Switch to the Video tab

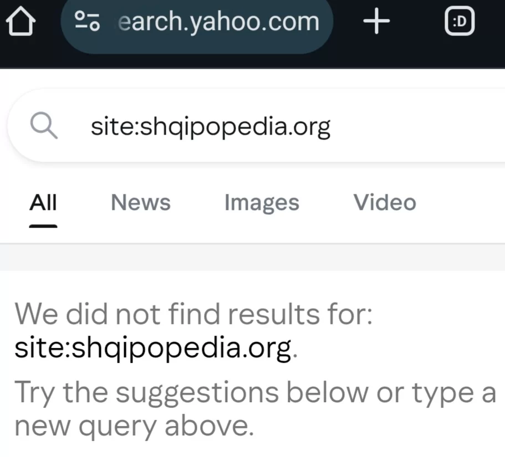[385, 203]
